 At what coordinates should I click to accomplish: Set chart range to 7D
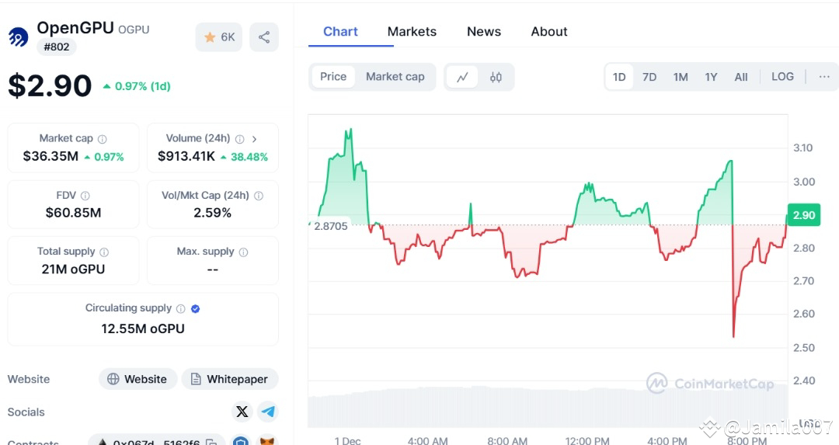pos(649,77)
